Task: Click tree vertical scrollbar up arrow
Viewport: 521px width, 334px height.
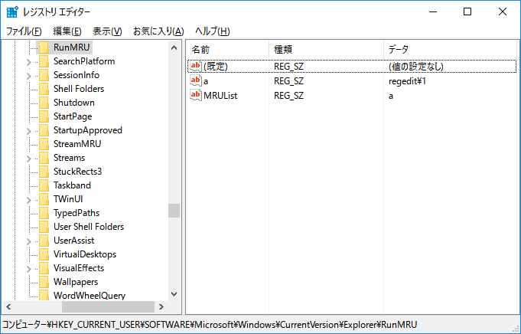Action: coord(174,47)
